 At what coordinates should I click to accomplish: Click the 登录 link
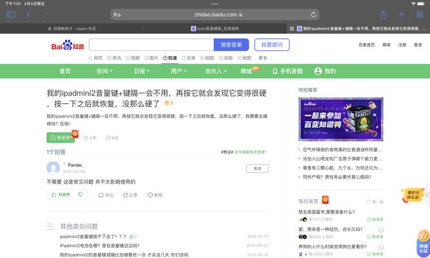click(x=418, y=45)
